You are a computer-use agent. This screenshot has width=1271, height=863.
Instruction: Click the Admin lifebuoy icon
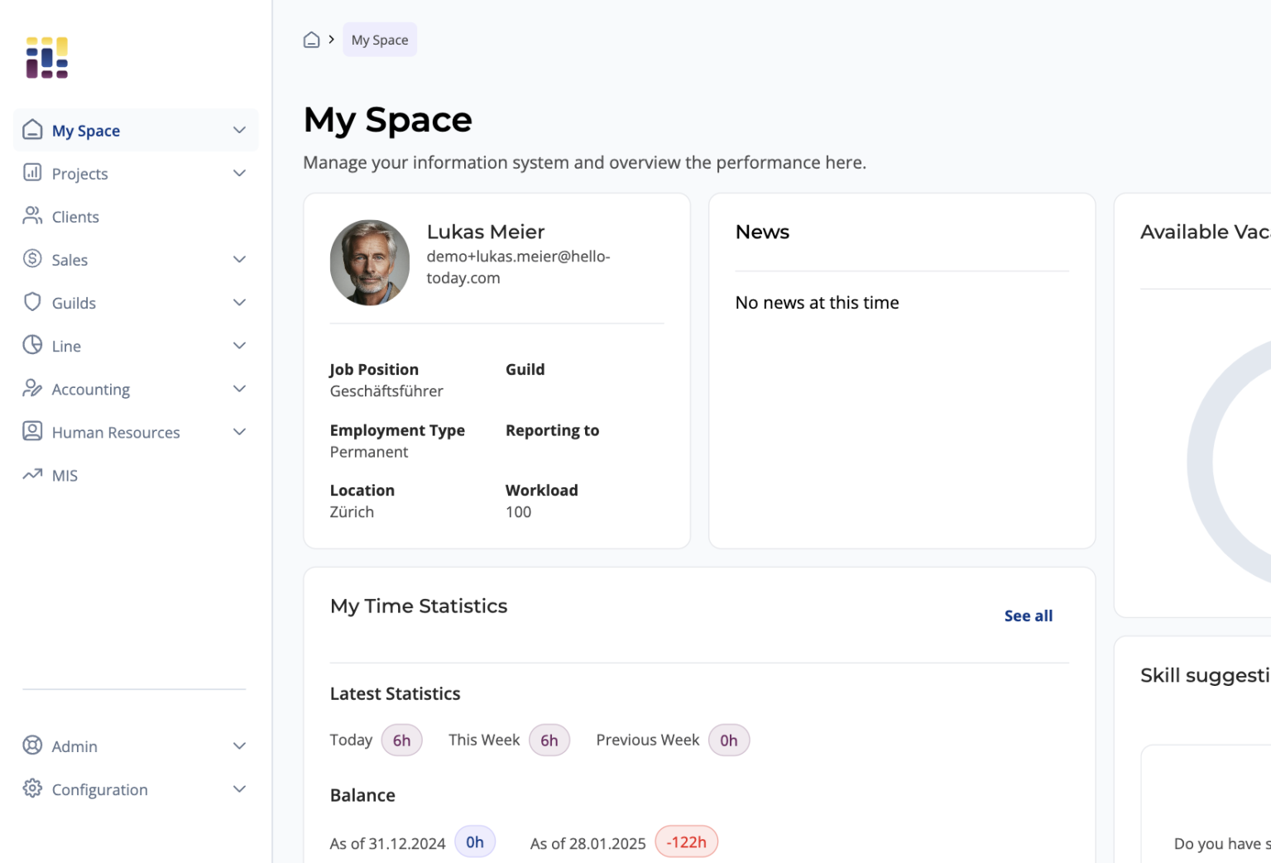click(32, 746)
